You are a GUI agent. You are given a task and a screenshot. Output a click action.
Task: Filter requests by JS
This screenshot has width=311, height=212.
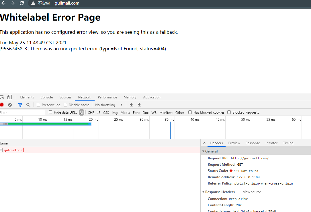pos(99,112)
